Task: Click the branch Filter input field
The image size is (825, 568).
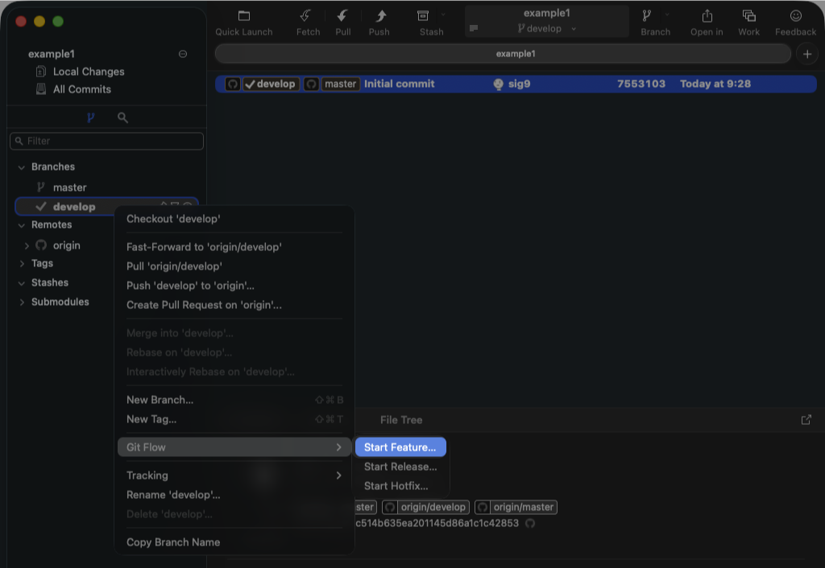Action: tap(107, 141)
